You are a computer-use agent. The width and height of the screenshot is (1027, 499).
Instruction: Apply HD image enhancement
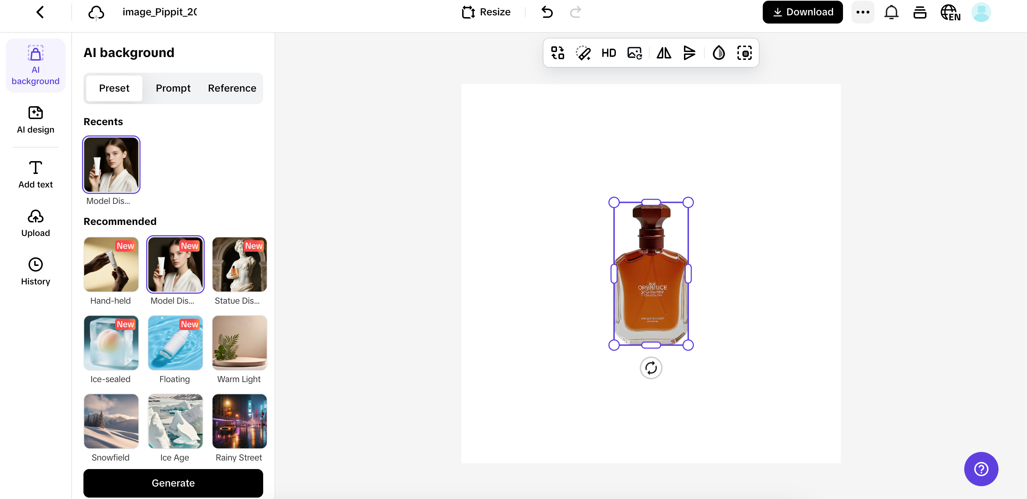pos(608,53)
